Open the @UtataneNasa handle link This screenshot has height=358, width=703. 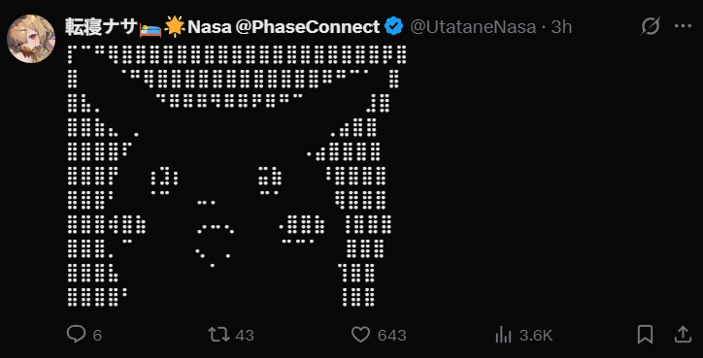tap(473, 27)
